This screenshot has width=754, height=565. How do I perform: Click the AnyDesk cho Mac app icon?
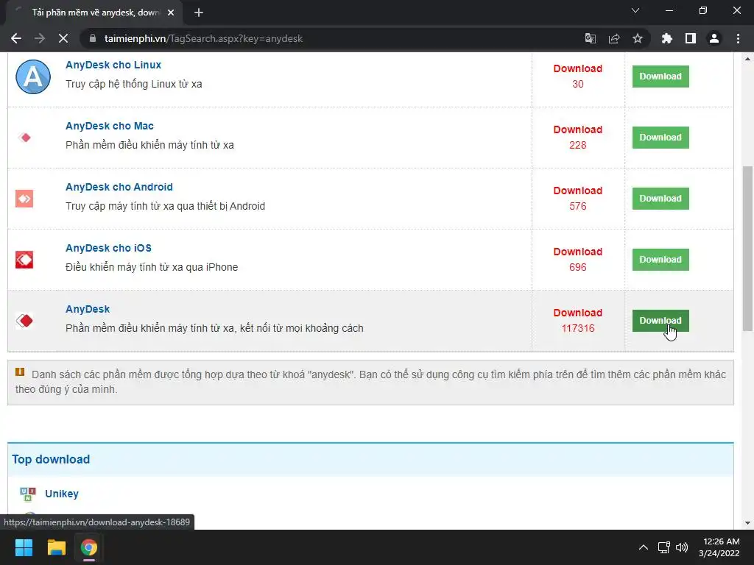coord(24,138)
